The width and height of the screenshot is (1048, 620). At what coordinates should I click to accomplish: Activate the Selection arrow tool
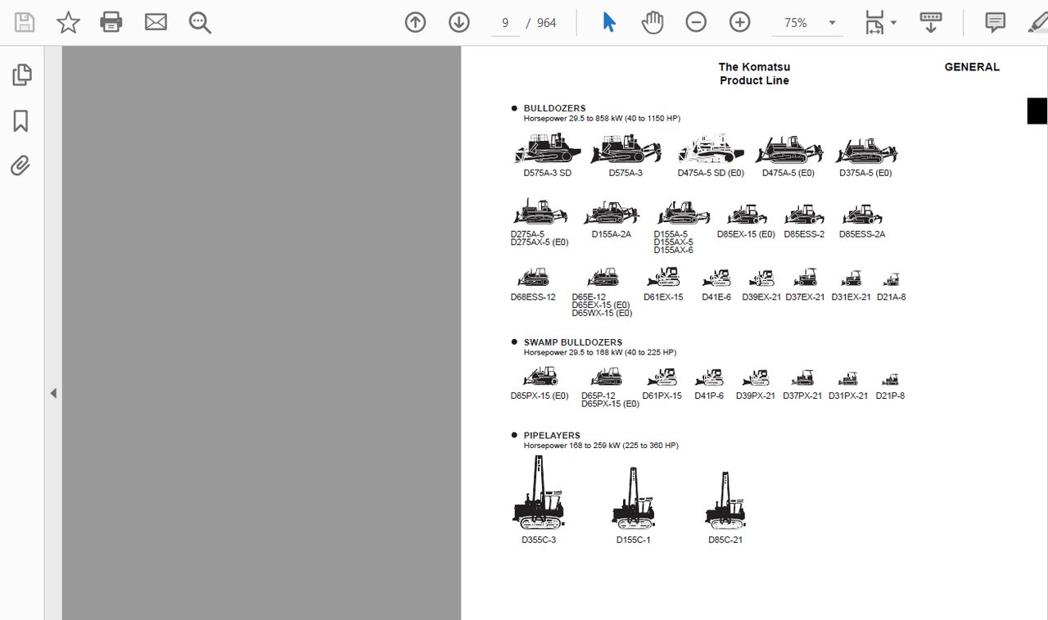point(608,22)
